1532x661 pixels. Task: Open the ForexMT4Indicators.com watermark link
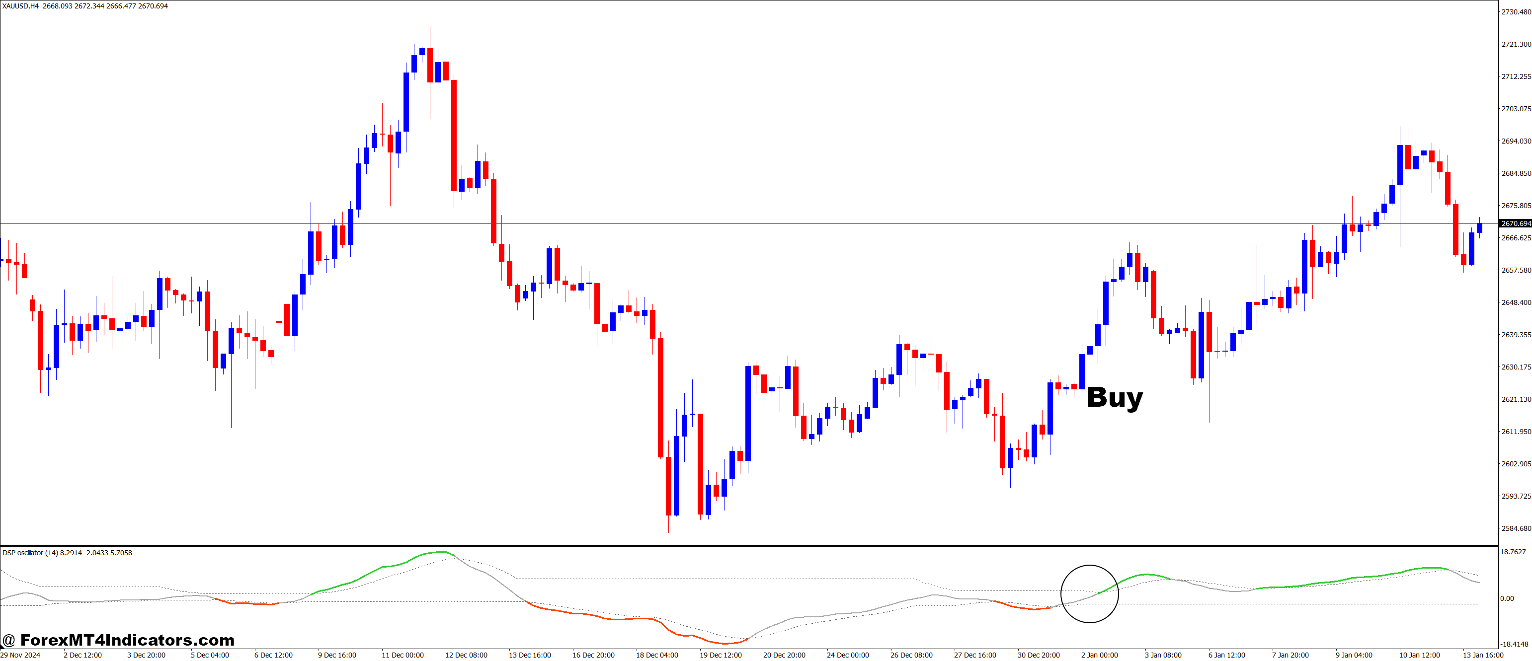pyautogui.click(x=119, y=640)
